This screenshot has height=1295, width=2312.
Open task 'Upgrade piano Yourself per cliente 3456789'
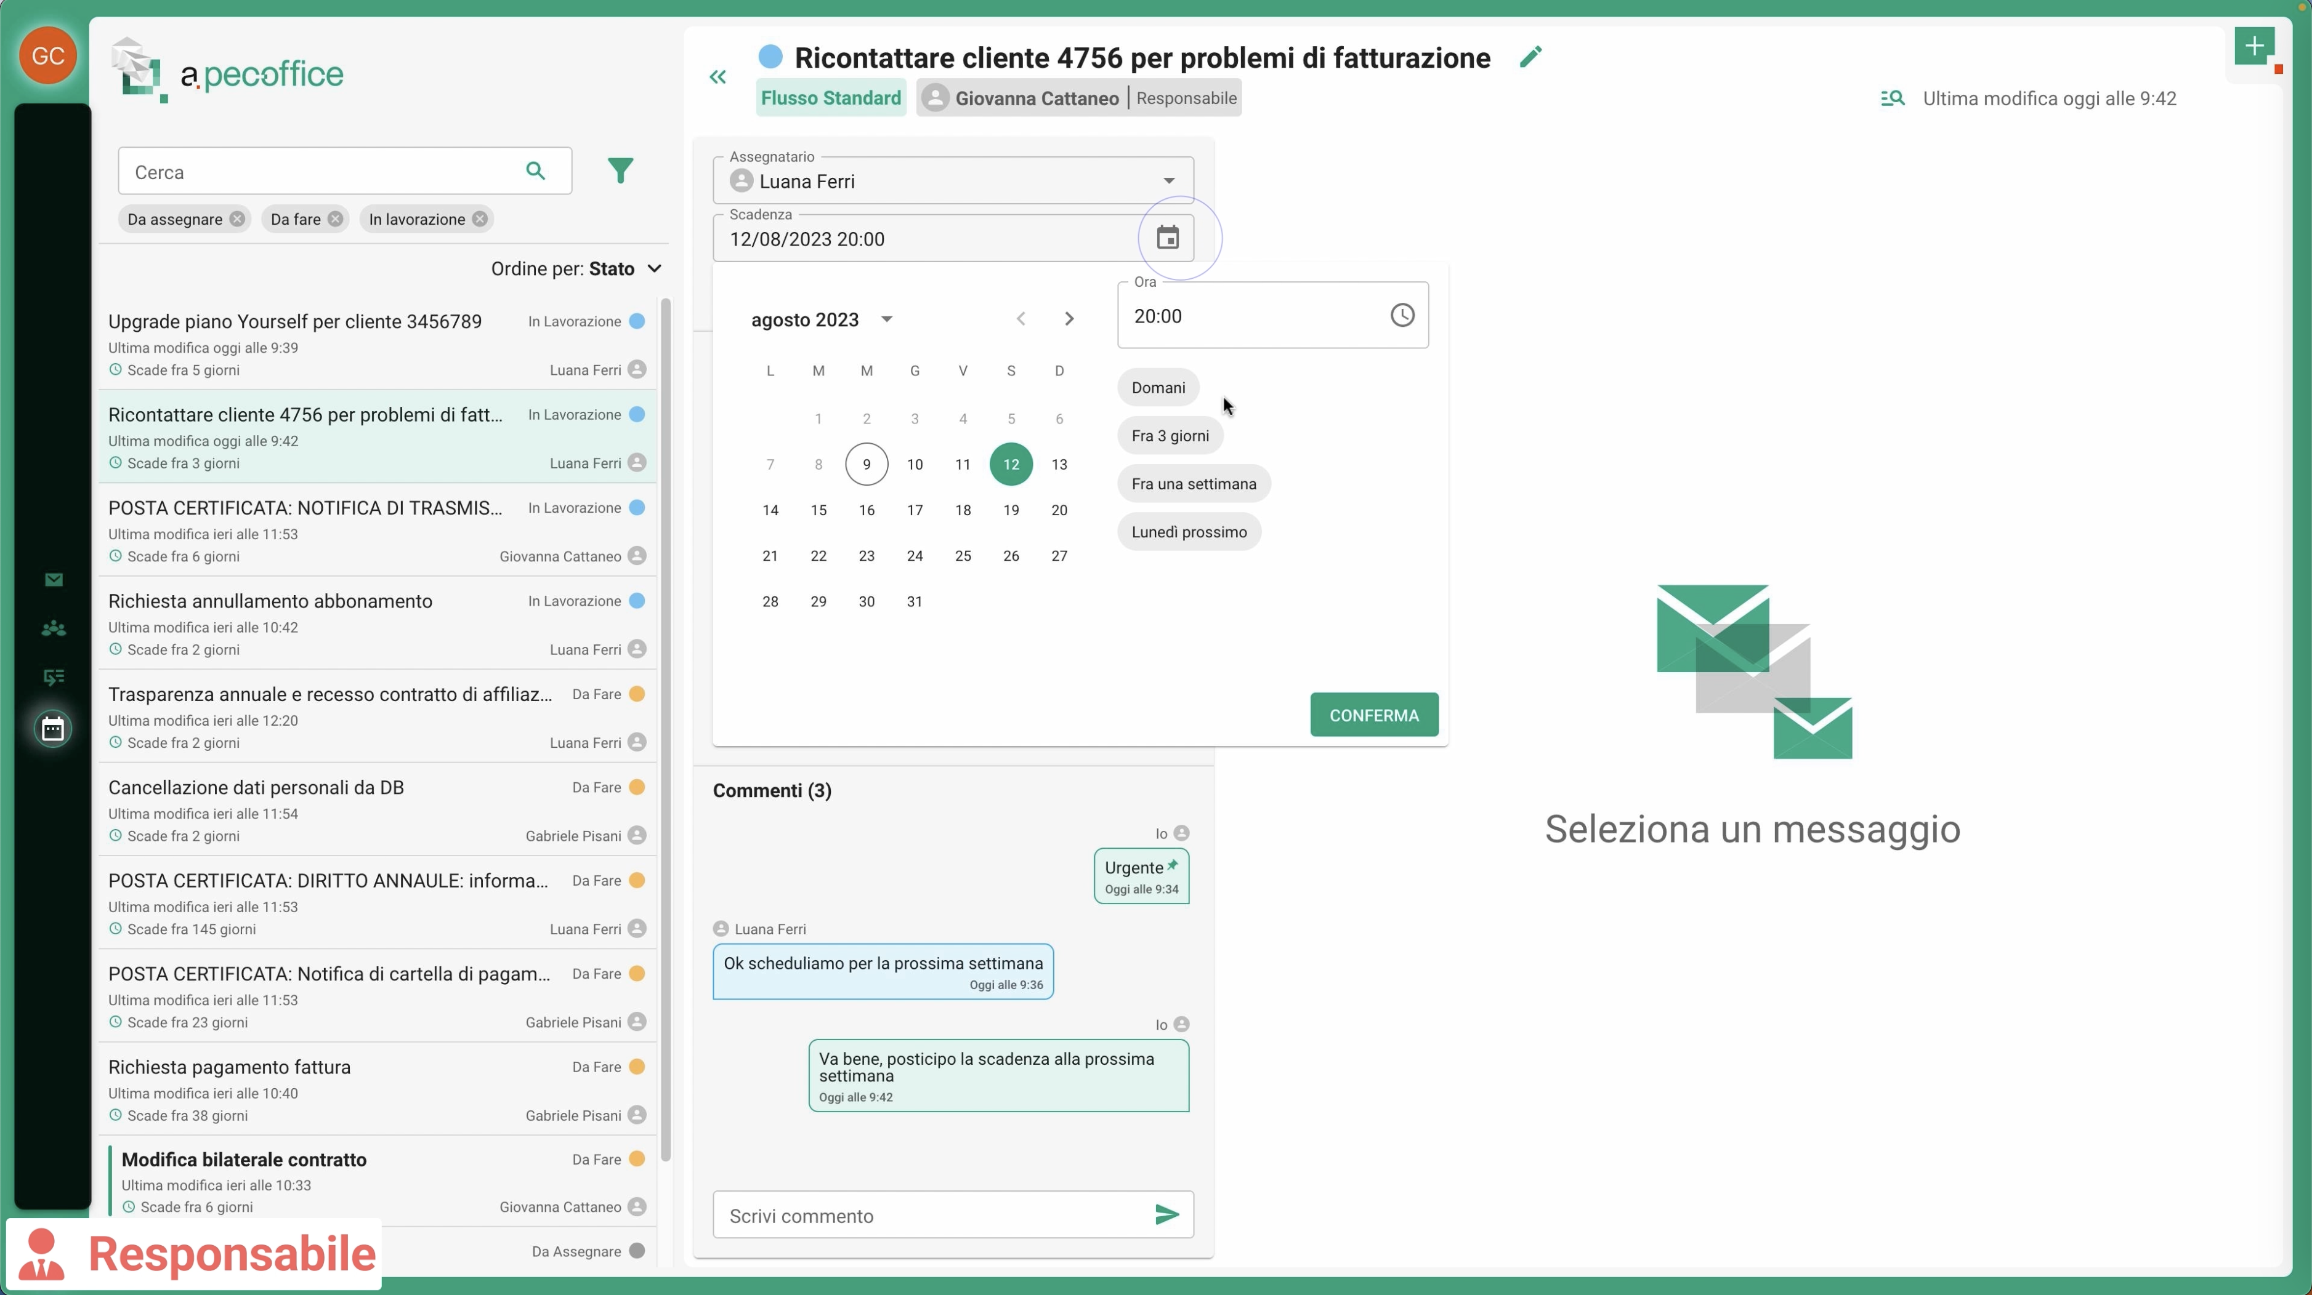click(377, 345)
